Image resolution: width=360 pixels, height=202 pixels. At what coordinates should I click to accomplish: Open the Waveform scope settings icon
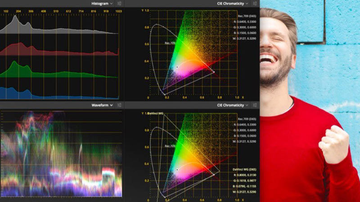pyautogui.click(x=119, y=105)
